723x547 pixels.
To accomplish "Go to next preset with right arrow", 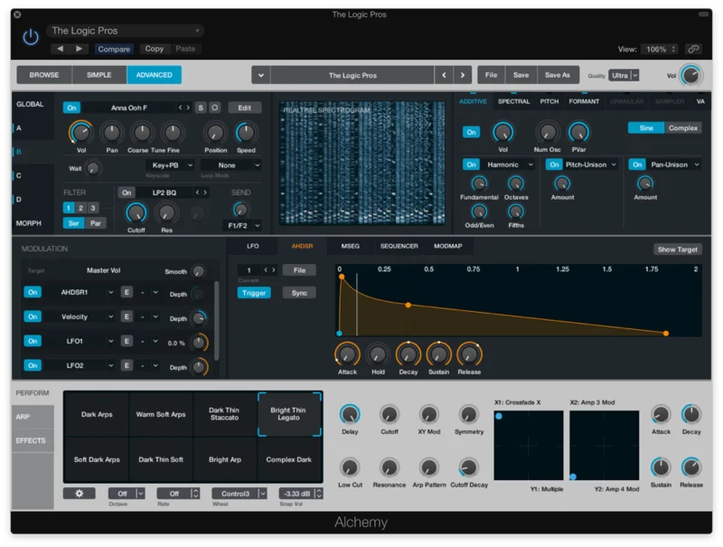I will pyautogui.click(x=463, y=75).
